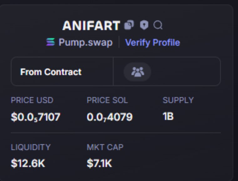The height and width of the screenshot is (181, 238).
Task: Click the MKT CAP label
Action: pyautogui.click(x=105, y=147)
